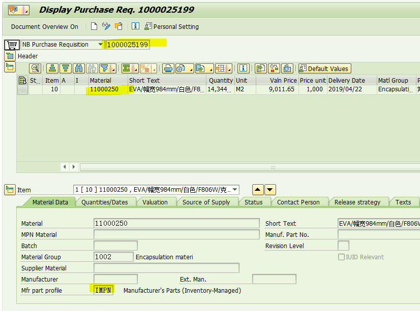Open the NB Purchase Requisition dropdown
The height and width of the screenshot is (311, 420).
pyautogui.click(x=100, y=44)
